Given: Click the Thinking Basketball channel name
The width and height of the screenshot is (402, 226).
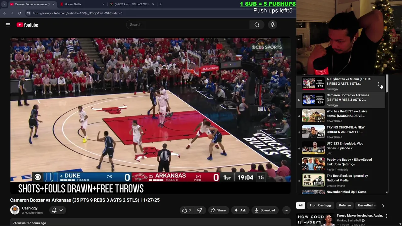Looking at the screenshot, I should click(349, 220).
